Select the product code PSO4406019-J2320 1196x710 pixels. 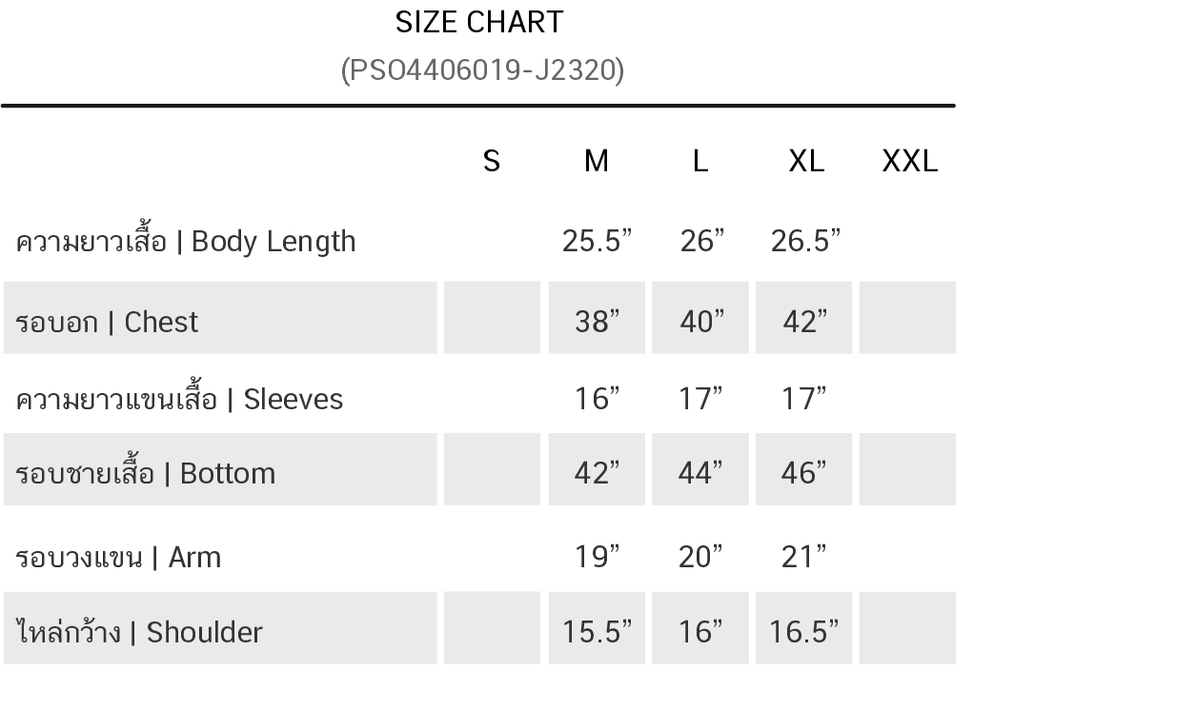[x=482, y=70]
